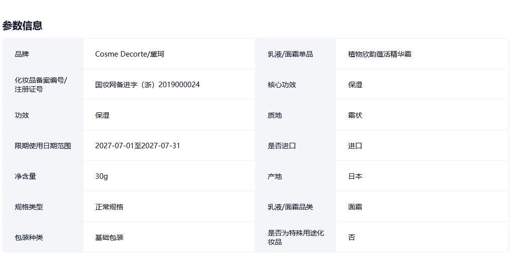Click the 乳液/面霜品类 label
521x267 pixels.
pos(290,207)
